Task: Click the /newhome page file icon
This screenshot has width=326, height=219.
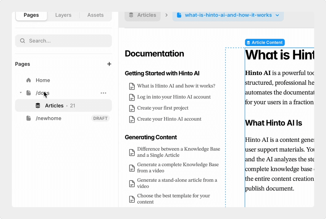Action: click(29, 118)
